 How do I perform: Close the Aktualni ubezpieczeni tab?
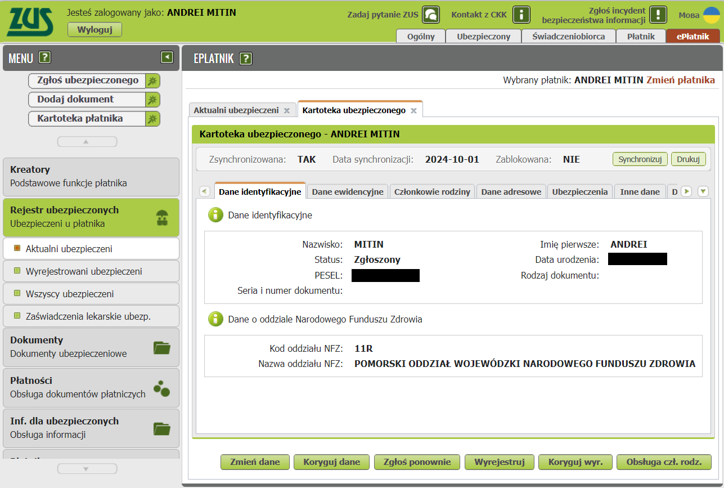click(287, 110)
